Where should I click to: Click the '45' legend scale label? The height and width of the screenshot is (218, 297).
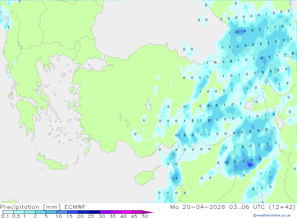point(134,216)
